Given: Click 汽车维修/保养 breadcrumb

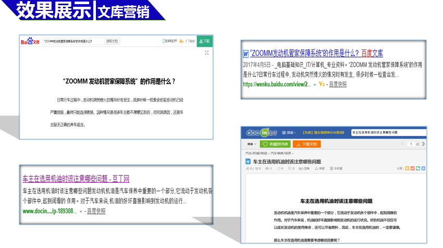Looking at the screenshot, I should [x=281, y=153].
